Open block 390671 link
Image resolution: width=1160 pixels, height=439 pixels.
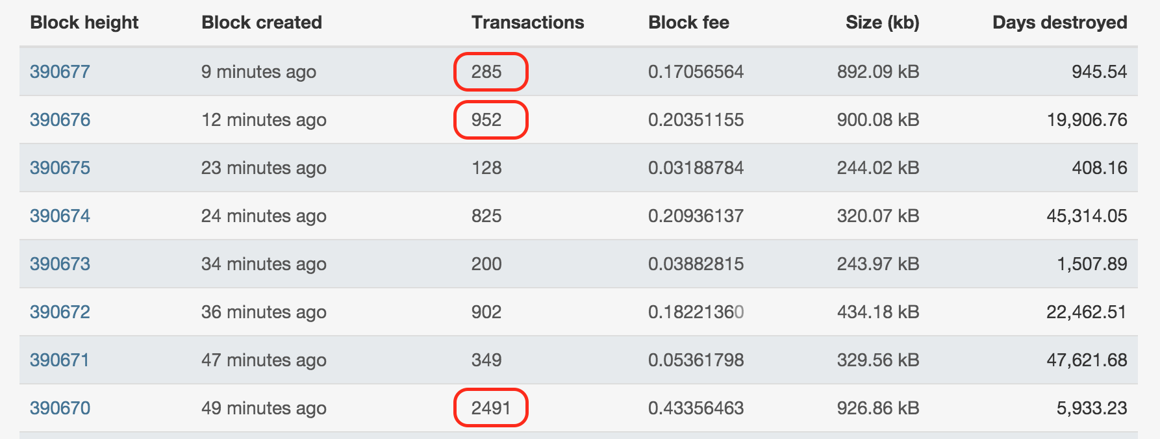pyautogui.click(x=59, y=360)
